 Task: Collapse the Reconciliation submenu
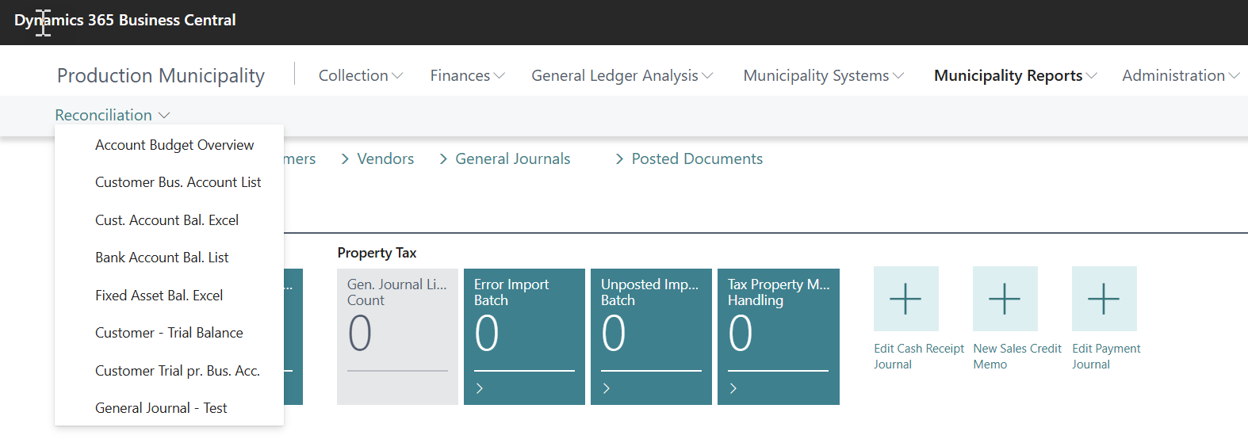[113, 115]
